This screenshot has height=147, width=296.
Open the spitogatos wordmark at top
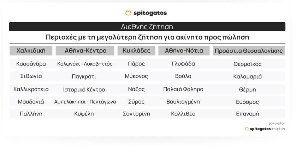(150, 13)
